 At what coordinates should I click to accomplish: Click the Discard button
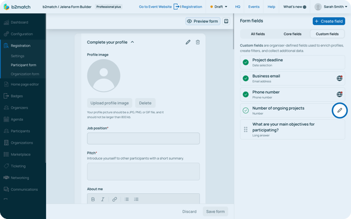[x=189, y=211]
